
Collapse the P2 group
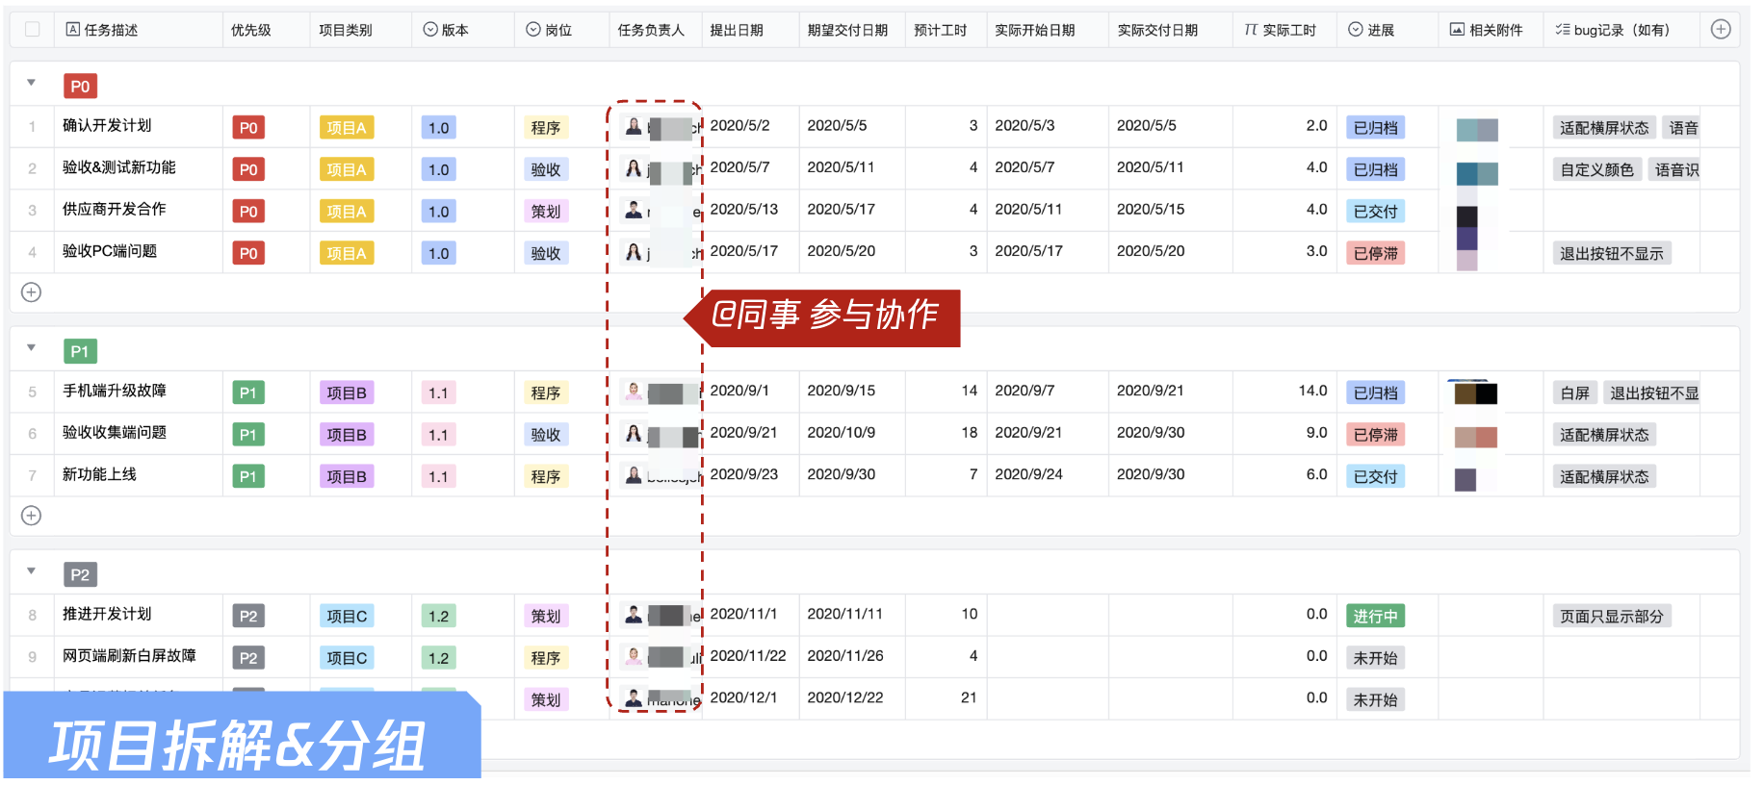[32, 570]
